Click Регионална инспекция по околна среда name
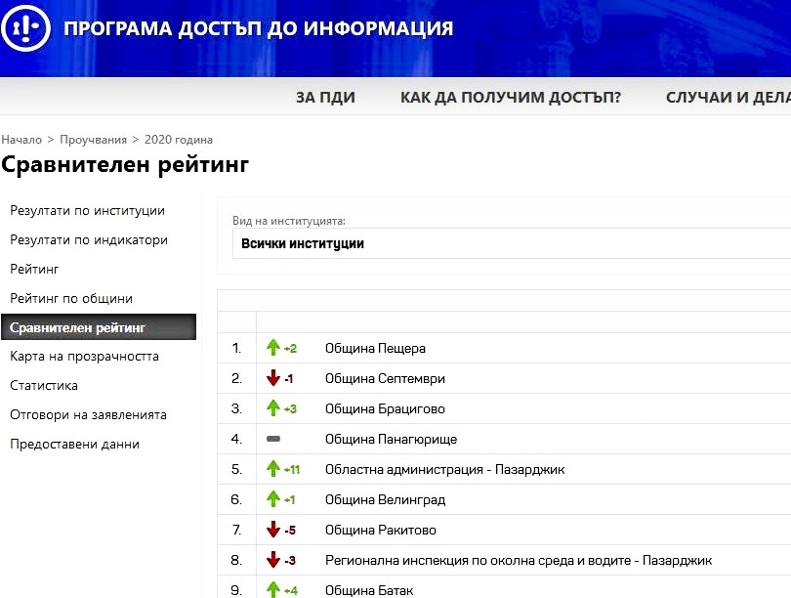791x598 pixels. pyautogui.click(x=519, y=560)
